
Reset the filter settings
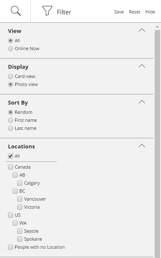point(135,12)
